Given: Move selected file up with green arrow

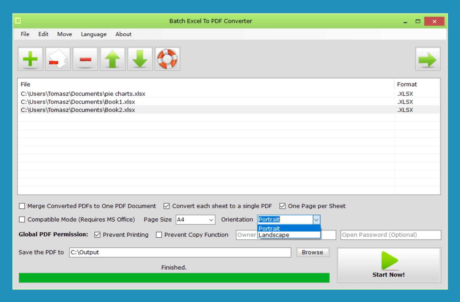Looking at the screenshot, I should pos(113,59).
